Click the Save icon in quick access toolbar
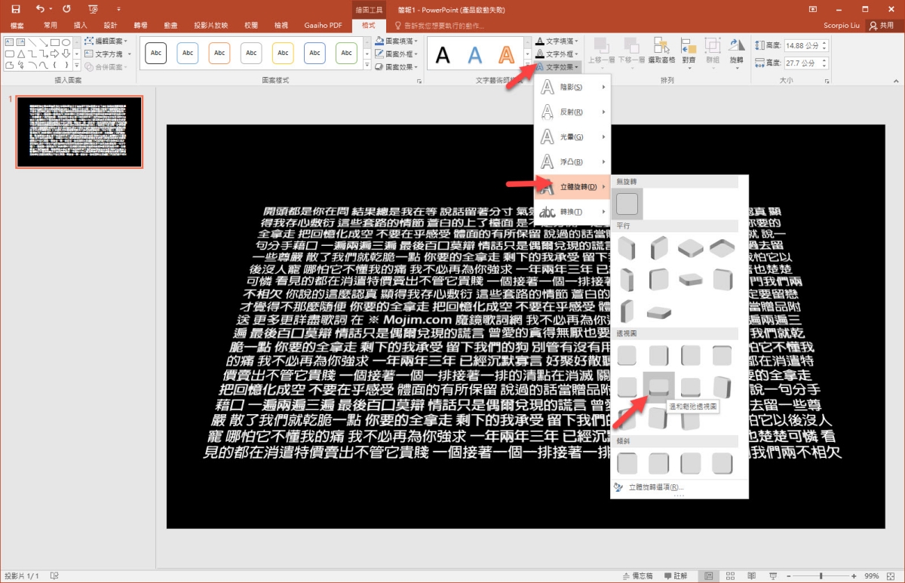905x583 pixels. click(16, 9)
